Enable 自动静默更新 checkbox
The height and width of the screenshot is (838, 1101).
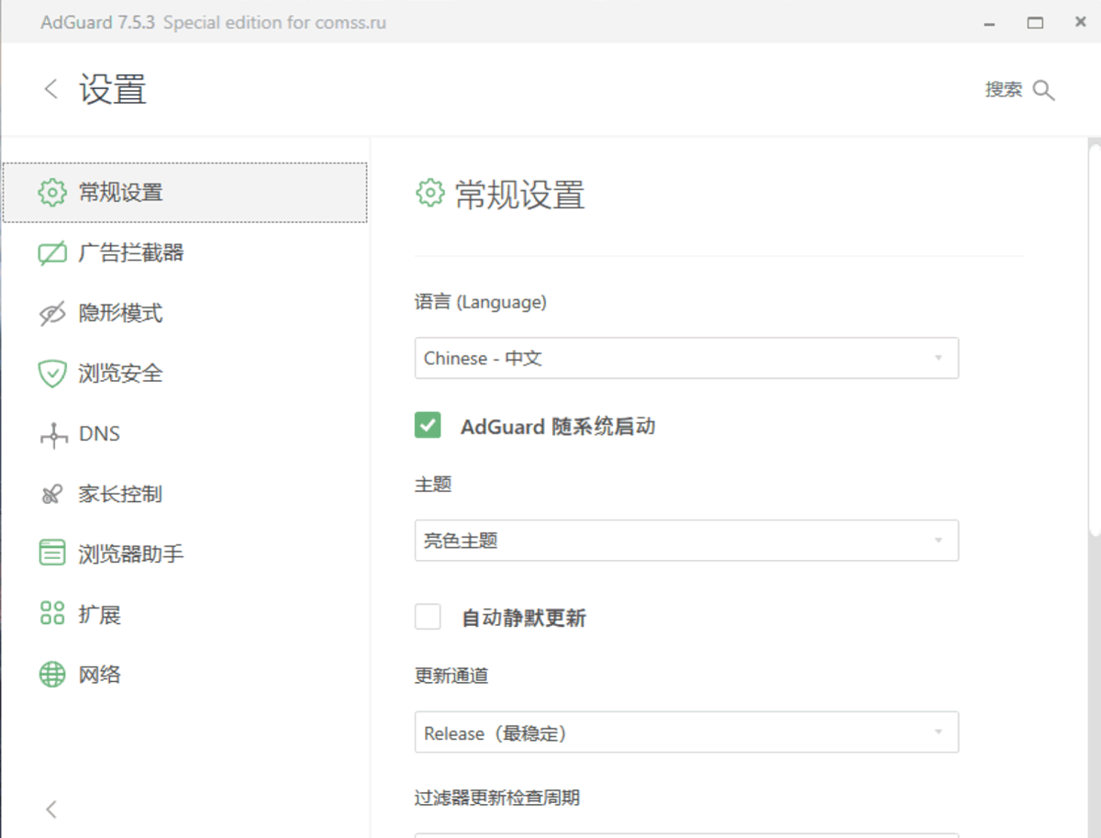point(428,617)
